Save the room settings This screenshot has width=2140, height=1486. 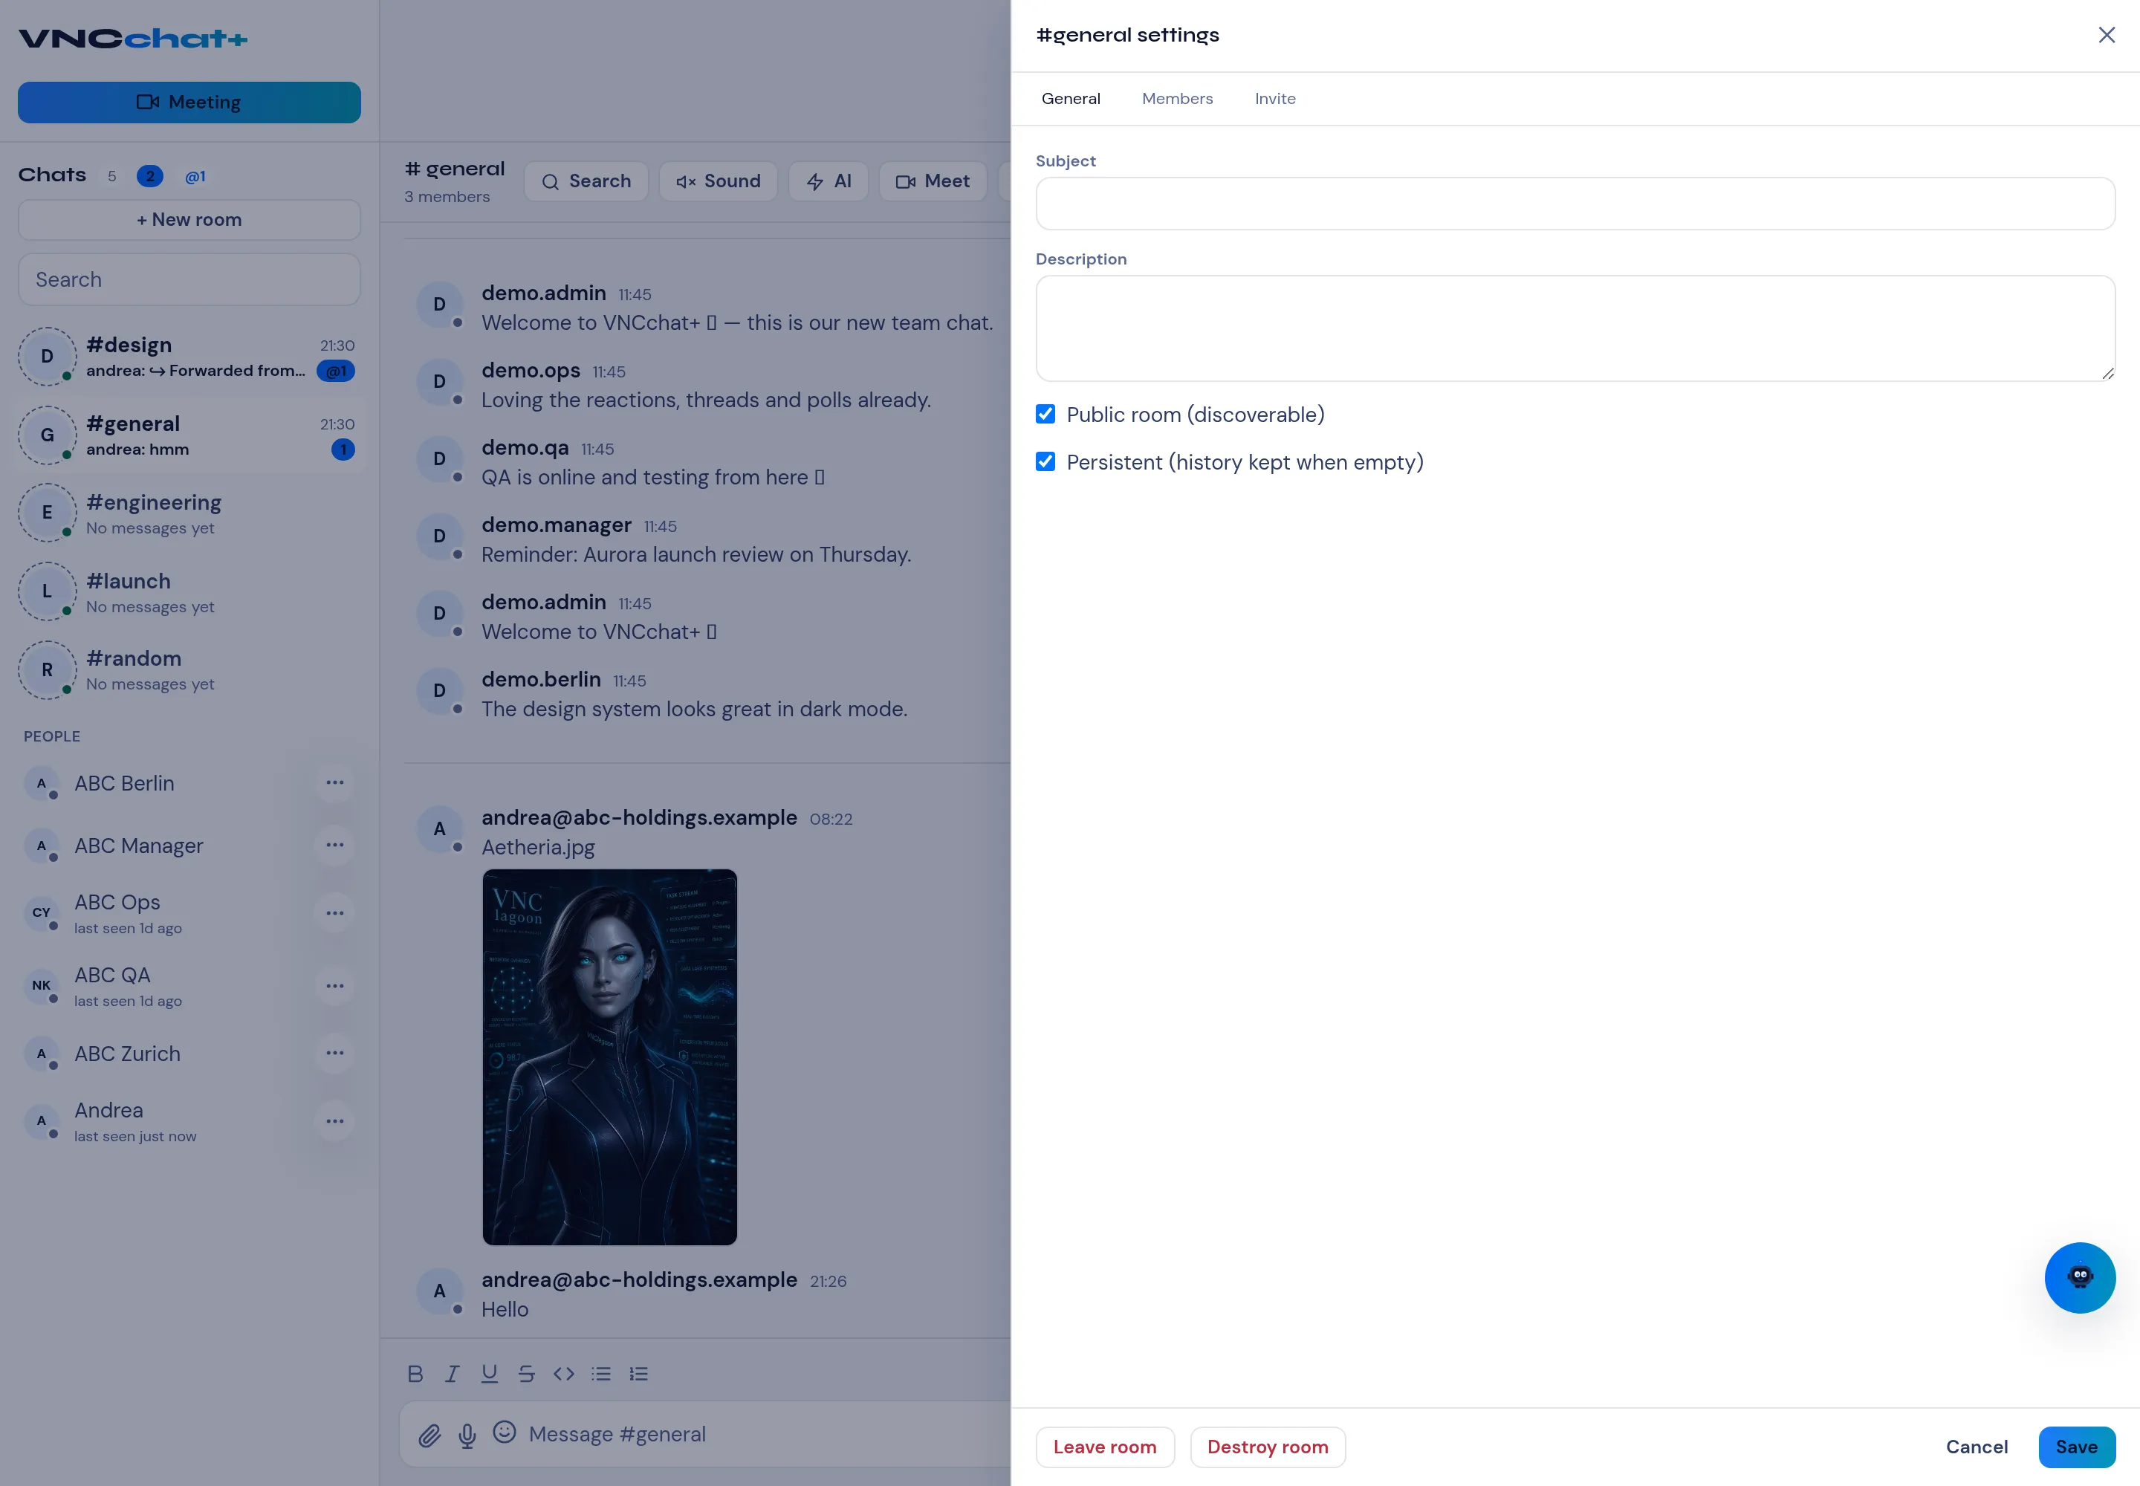tap(2077, 1447)
